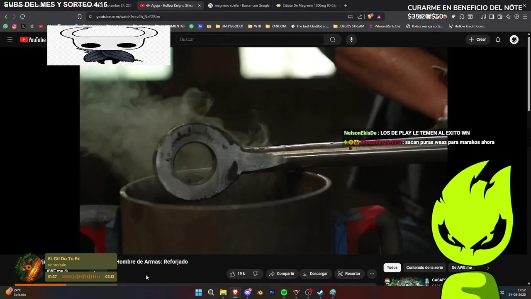The height and width of the screenshot is (299, 531).
Task: Activate voice search microphone
Action: [351, 39]
